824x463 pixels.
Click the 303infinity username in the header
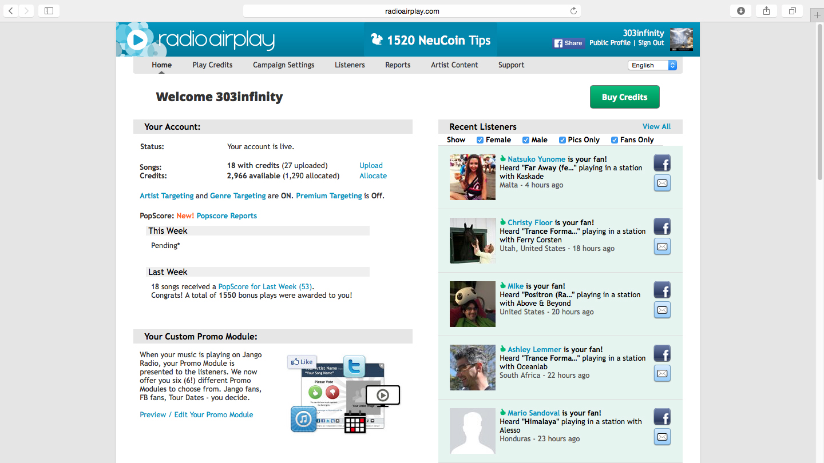pos(643,33)
